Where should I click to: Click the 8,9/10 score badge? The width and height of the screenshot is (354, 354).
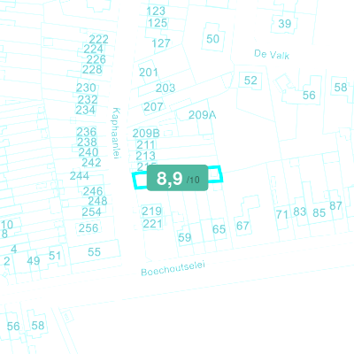(178, 178)
